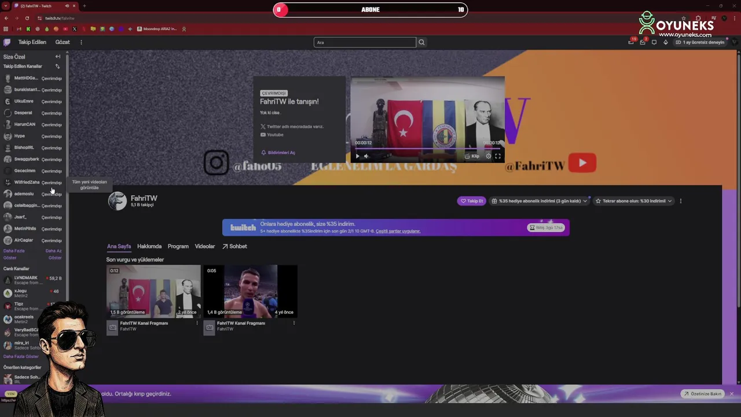Open first FahriTW Kanal Fragmanı thumbnail
This screenshot has height=417, width=741.
click(153, 291)
